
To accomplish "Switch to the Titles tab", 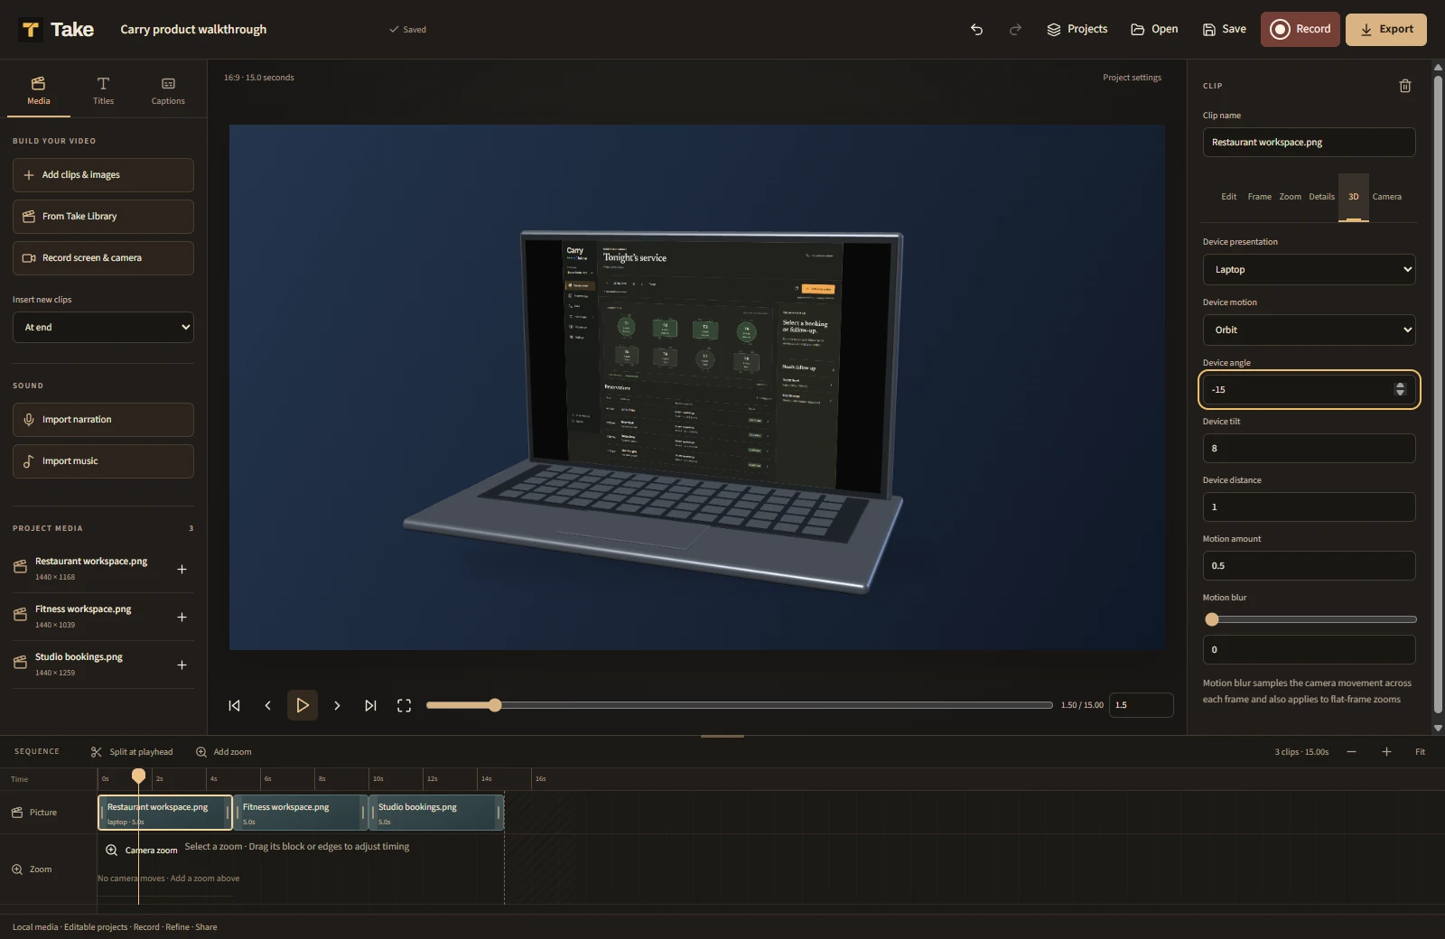I will pos(103,90).
